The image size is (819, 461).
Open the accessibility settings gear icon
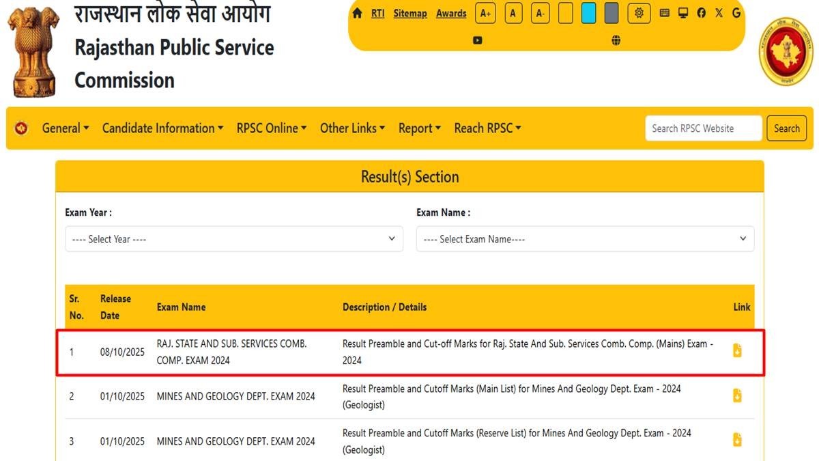point(638,13)
